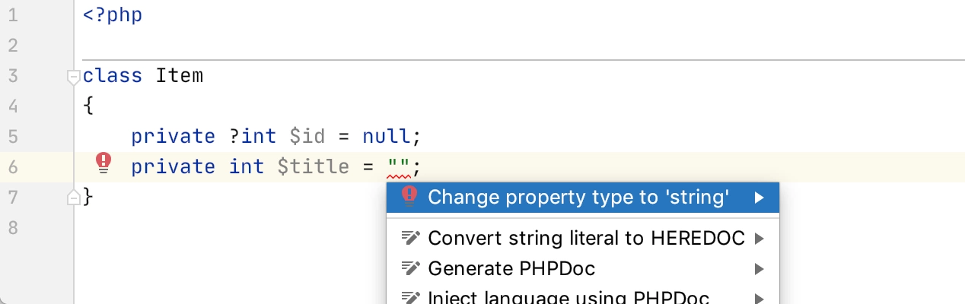This screenshot has width=965, height=304.
Task: Expand arrow next to Inject language entry
Action: coord(759,297)
